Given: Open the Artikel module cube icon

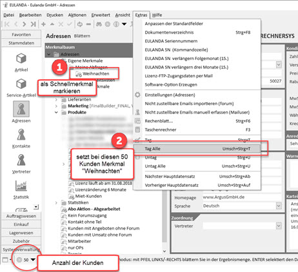Looking at the screenshot, I should click(x=21, y=58).
